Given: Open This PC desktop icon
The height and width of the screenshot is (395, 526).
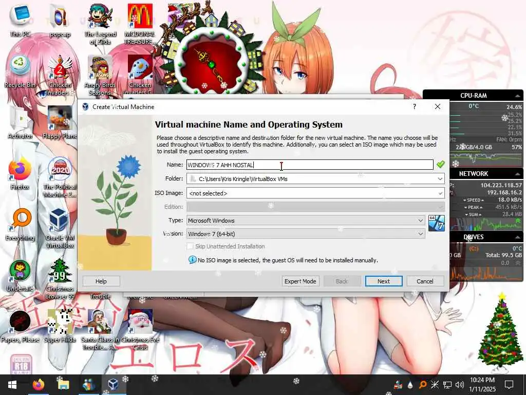Looking at the screenshot, I should [20, 20].
